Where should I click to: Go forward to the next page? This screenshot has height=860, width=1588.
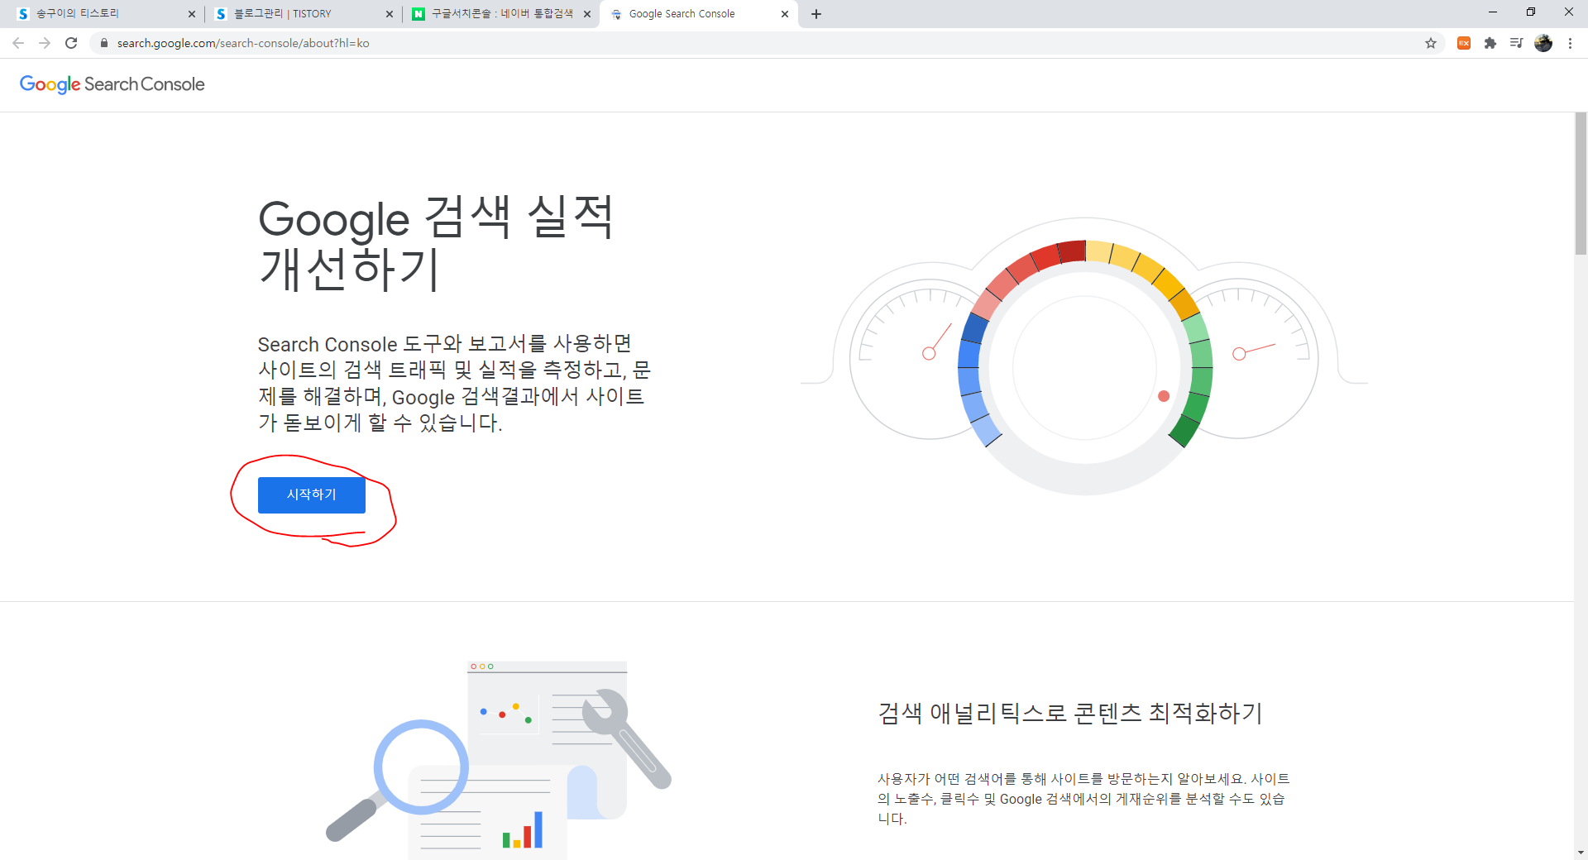pyautogui.click(x=45, y=43)
